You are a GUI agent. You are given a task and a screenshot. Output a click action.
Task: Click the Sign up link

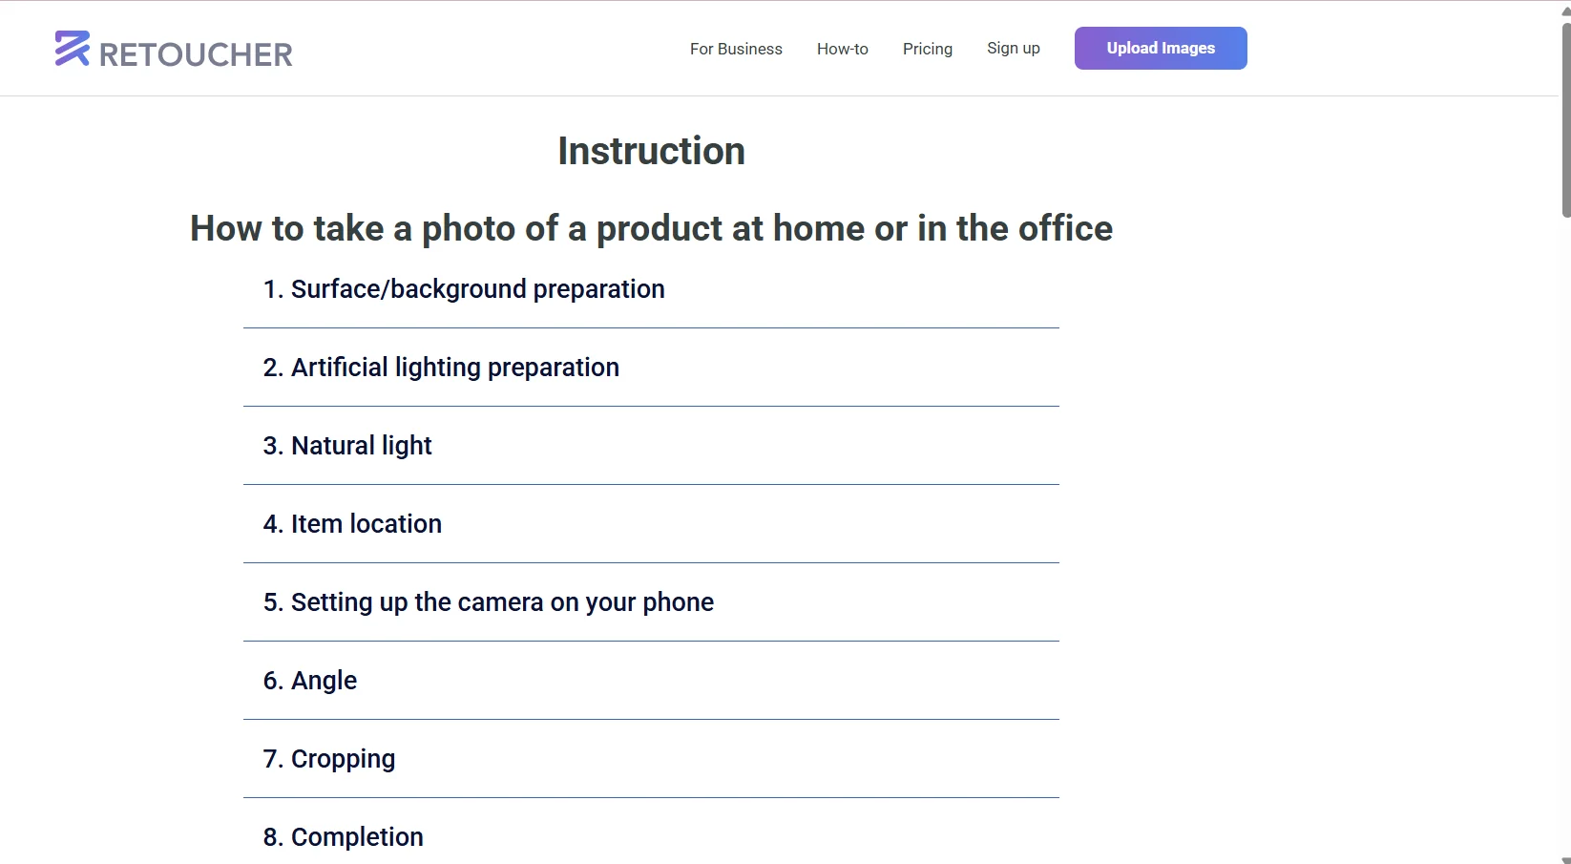point(1013,48)
